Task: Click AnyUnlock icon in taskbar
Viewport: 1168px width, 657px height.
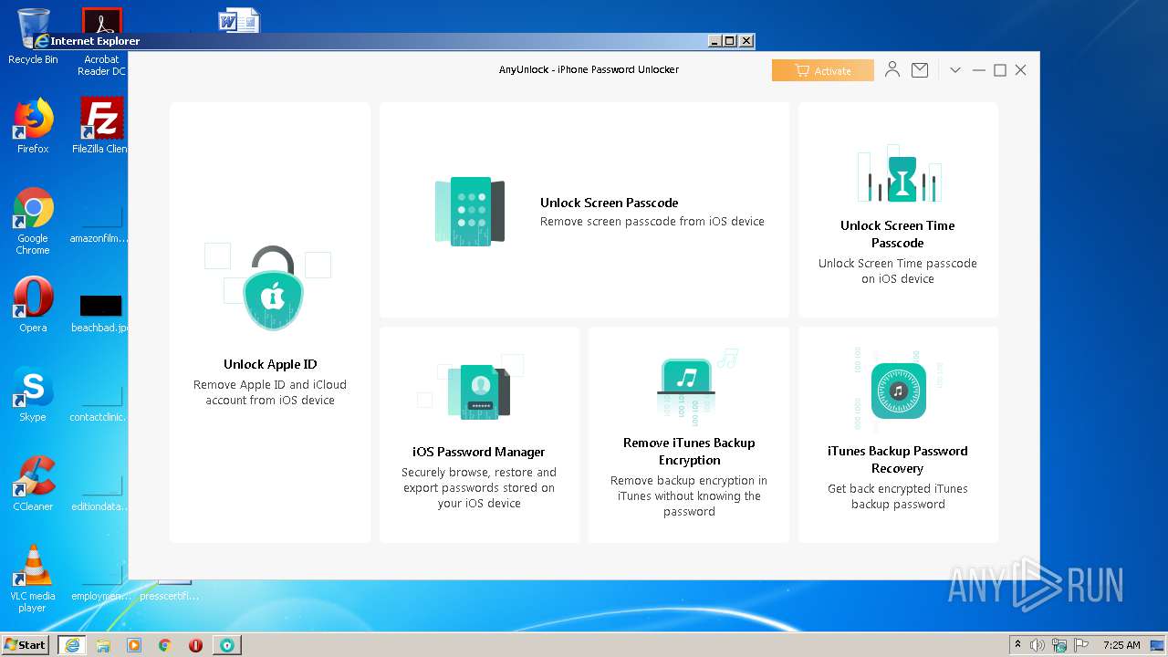Action: pos(227,645)
